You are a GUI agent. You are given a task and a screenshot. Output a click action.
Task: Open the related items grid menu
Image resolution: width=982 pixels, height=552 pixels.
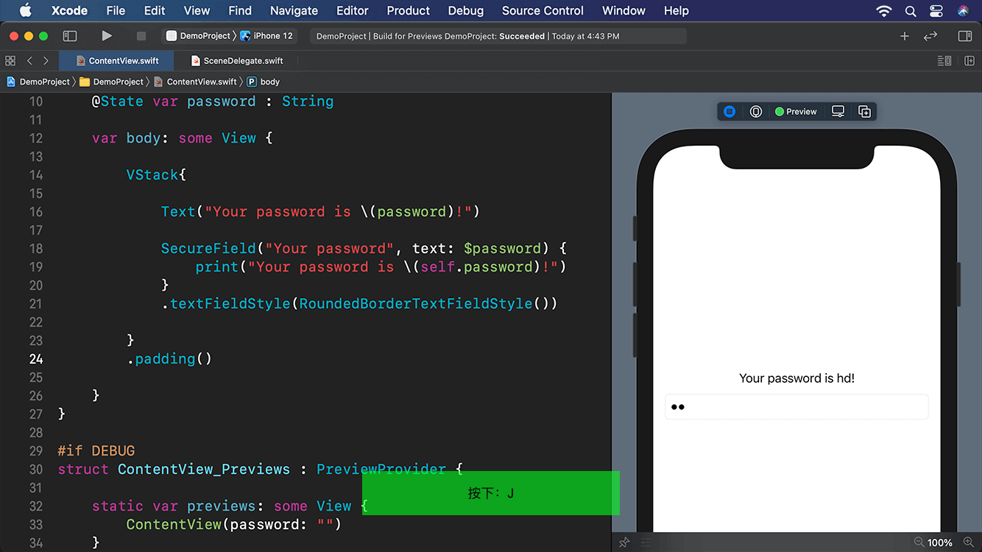point(10,60)
